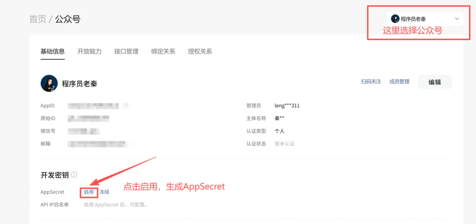The image size is (476, 224).
Task: Click the 管理员 field label
Action: coord(253,106)
